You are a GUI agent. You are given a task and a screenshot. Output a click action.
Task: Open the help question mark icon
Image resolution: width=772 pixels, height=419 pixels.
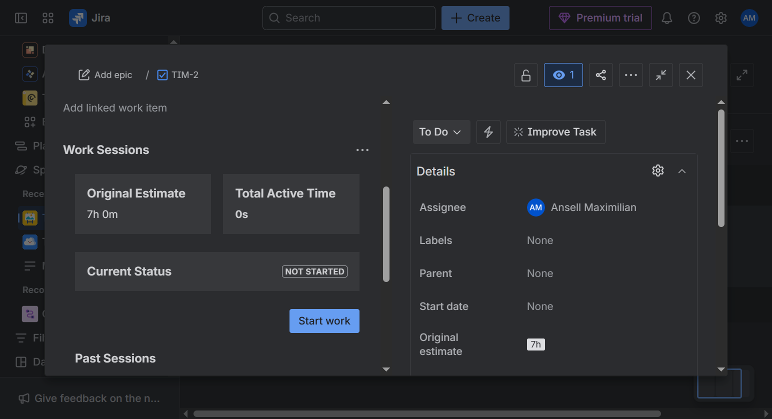(694, 18)
